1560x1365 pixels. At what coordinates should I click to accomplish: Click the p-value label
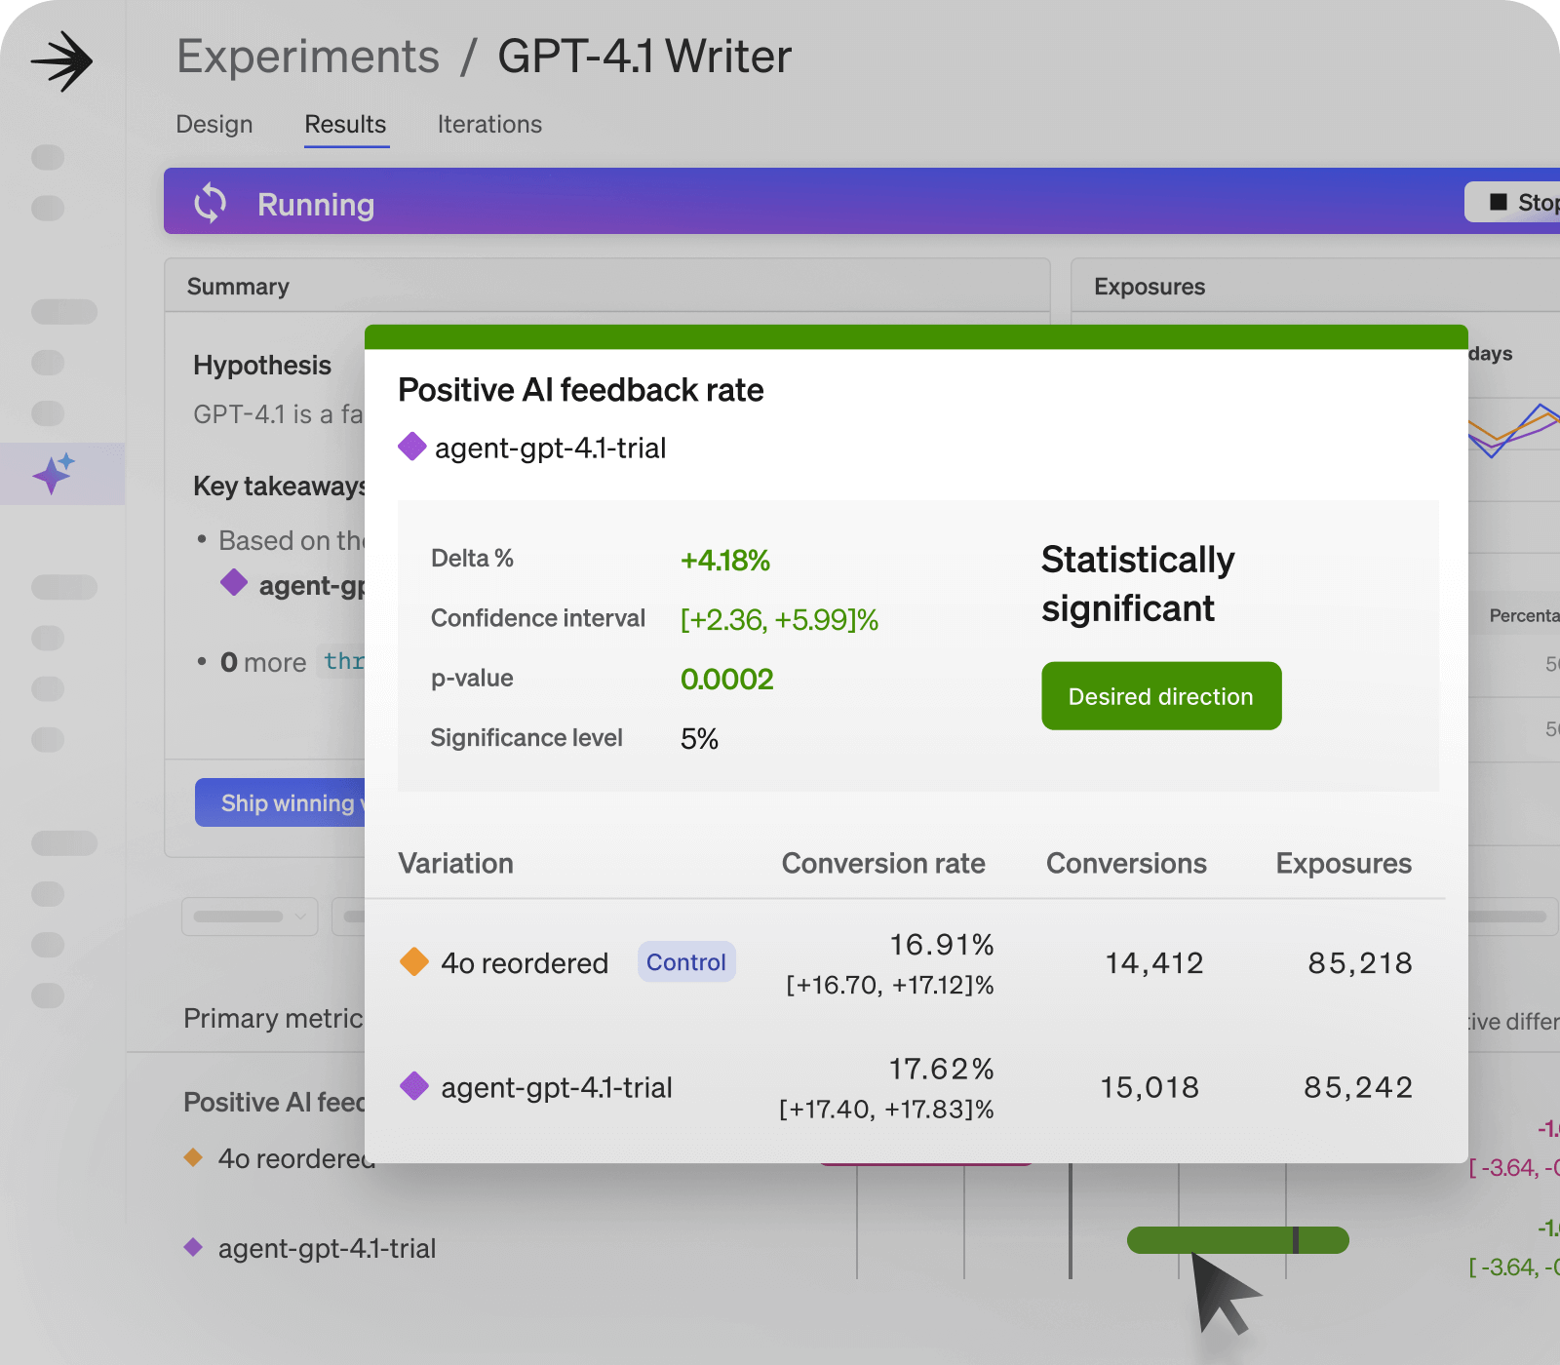472,679
